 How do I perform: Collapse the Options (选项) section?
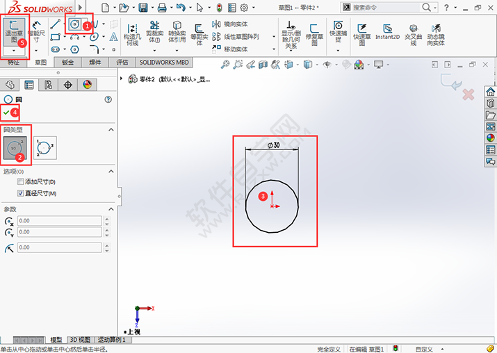(111, 171)
